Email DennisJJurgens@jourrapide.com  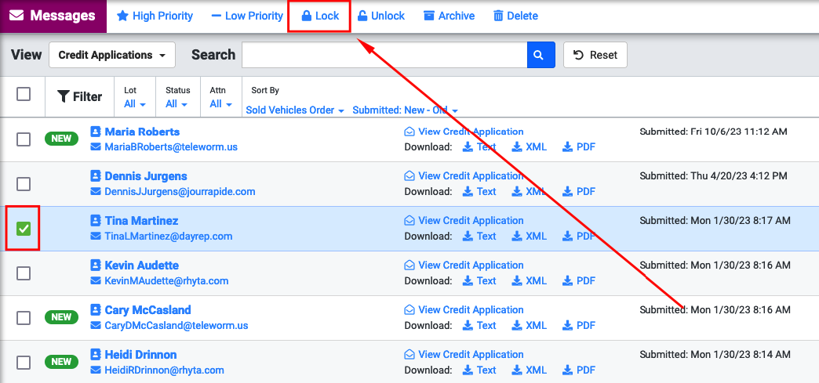(180, 191)
